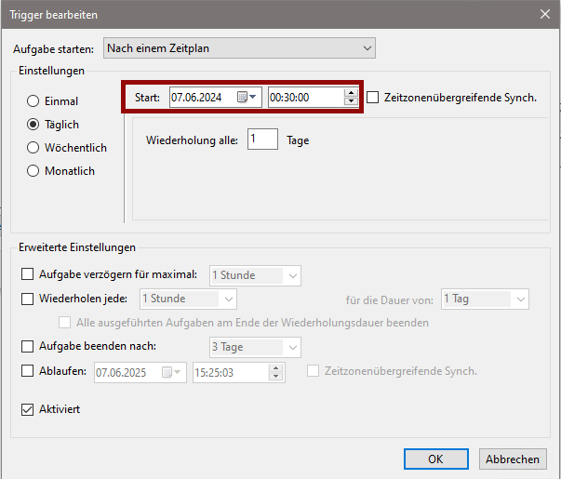Open the start date calendar picker
This screenshot has height=479, width=561.
click(x=247, y=97)
